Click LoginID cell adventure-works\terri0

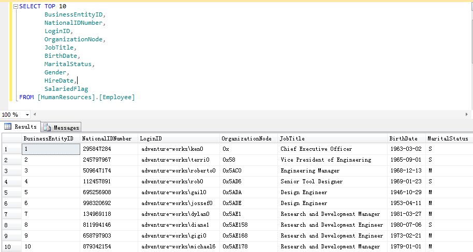pyautogui.click(x=179, y=160)
